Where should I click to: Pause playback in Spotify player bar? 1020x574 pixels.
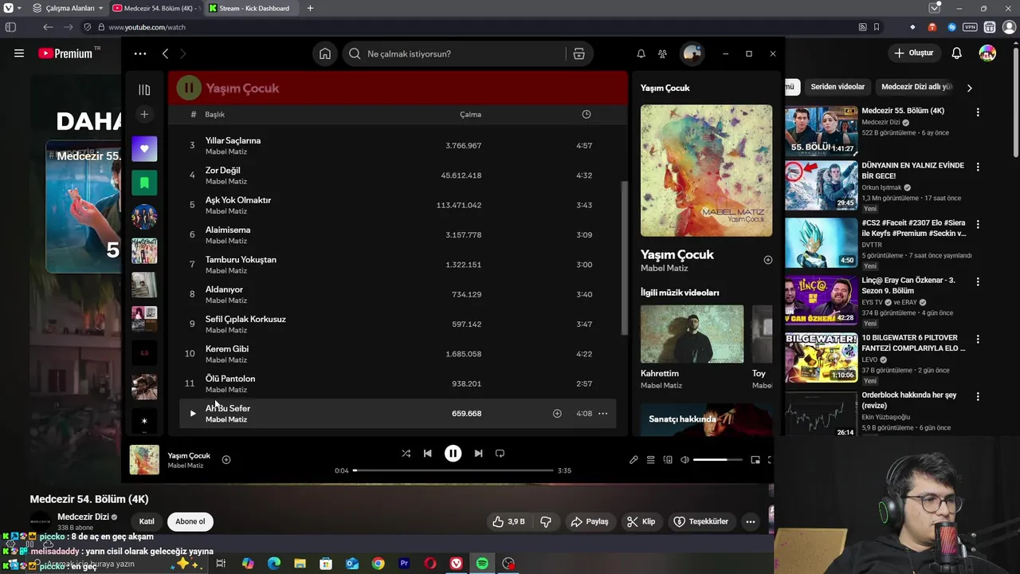click(453, 453)
